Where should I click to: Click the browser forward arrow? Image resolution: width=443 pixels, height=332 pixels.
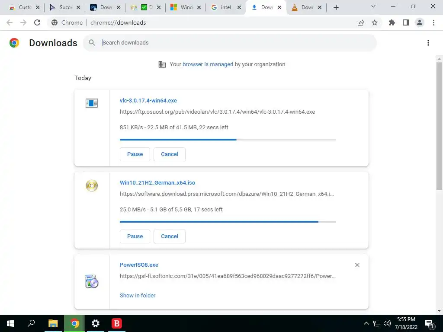(x=23, y=22)
